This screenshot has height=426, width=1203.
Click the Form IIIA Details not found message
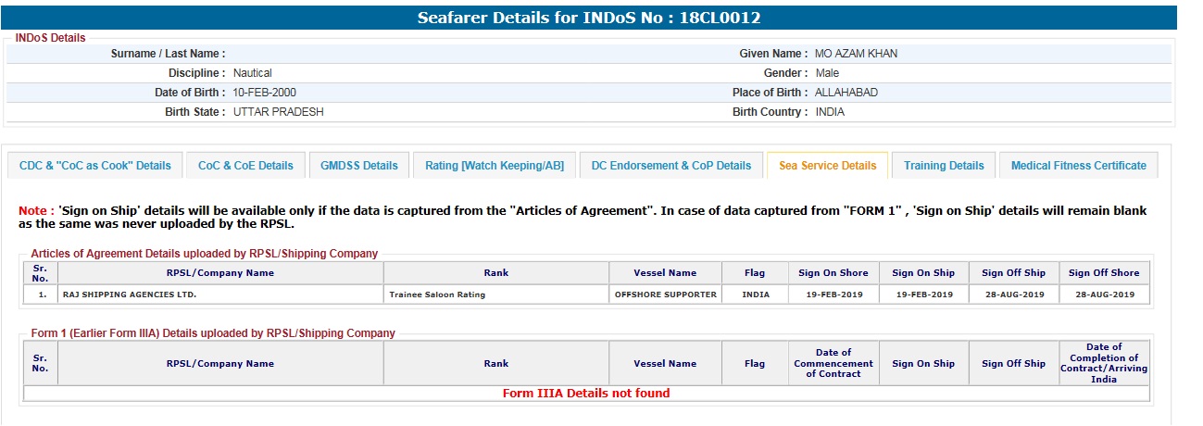point(585,394)
